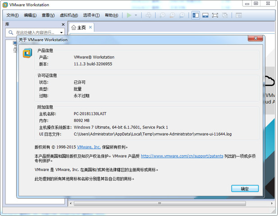The image size is (278, 216).
Task: Click the license status 已许可 text
Action: (80, 82)
